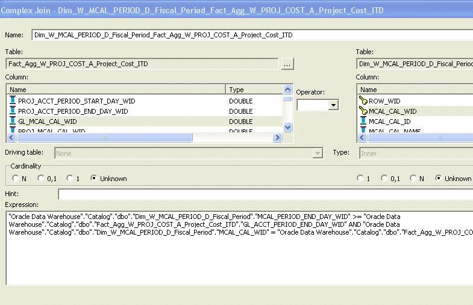Click the MCAL_CAL_ID column icon
Image resolution: width=473 pixels, height=305 pixels.
click(x=363, y=121)
